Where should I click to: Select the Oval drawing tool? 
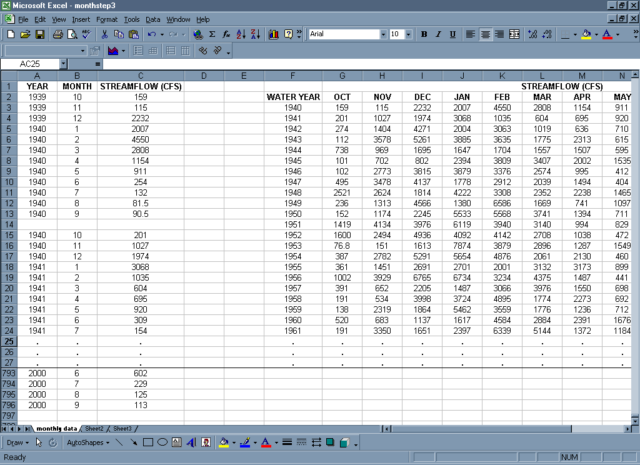[x=162, y=442]
